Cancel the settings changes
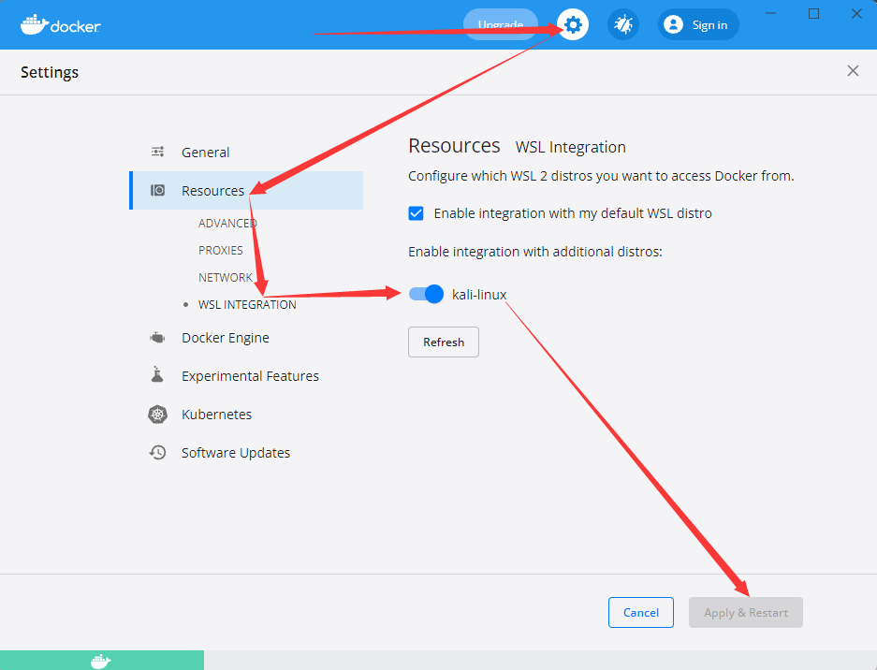 coord(640,612)
